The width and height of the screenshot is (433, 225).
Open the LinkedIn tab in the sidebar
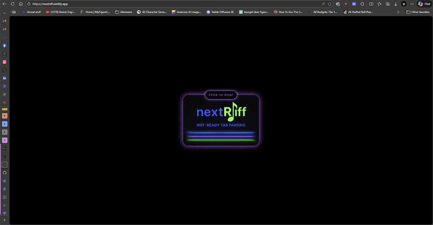coord(5,78)
